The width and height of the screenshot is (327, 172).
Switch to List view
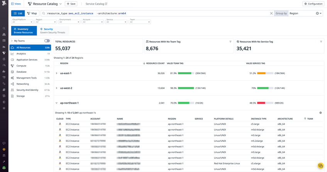pyautogui.click(x=18, y=14)
